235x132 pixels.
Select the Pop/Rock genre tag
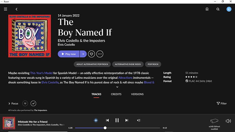pos(153,64)
